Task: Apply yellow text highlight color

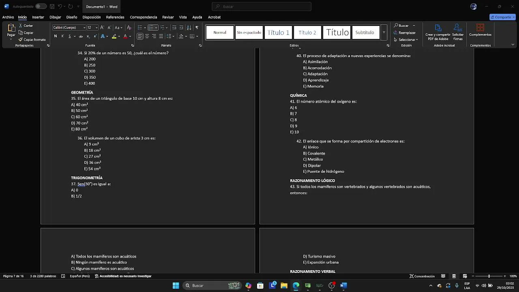Action: (x=114, y=36)
